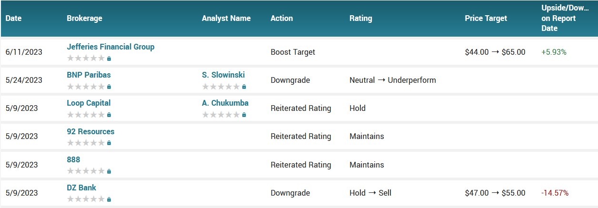Click star rating under 92 Resources
The width and height of the screenshot is (598, 208).
click(86, 143)
